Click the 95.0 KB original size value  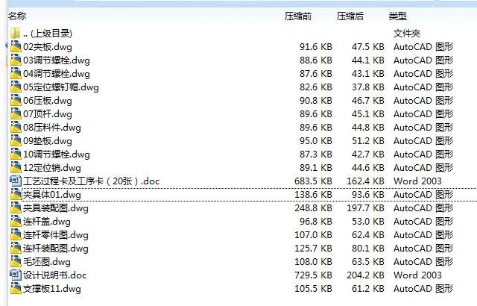point(316,140)
